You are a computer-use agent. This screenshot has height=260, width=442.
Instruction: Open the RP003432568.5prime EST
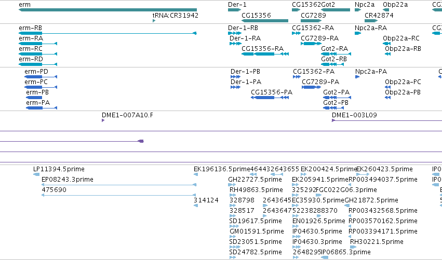pyautogui.click(x=350, y=216)
